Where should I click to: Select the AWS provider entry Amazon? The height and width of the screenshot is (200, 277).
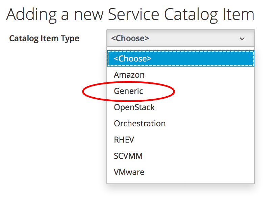tap(129, 75)
